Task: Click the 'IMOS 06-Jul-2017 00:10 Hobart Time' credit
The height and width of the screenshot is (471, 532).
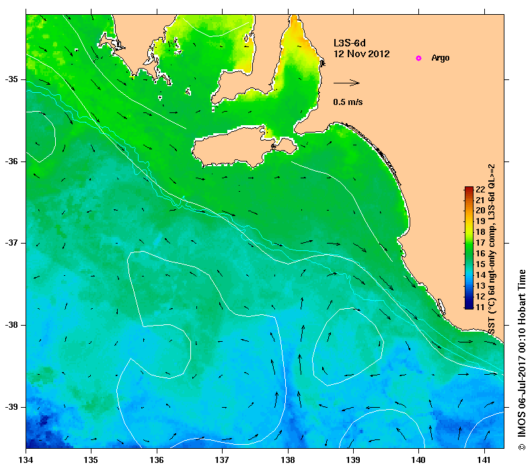Action: (x=521, y=360)
